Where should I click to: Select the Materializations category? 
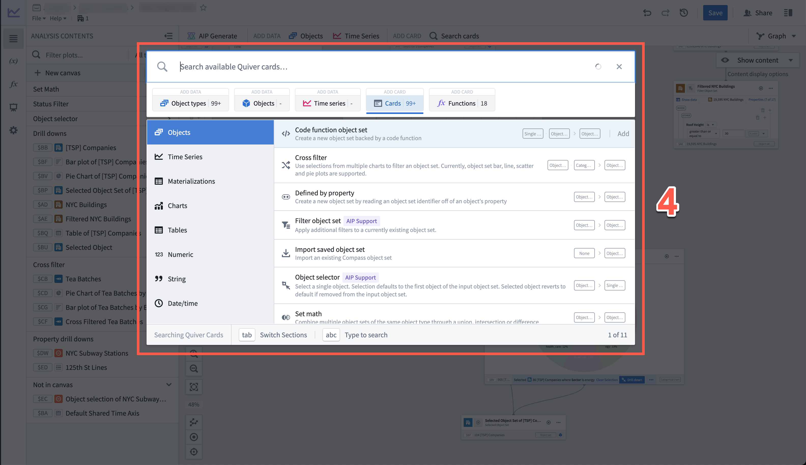[x=210, y=181]
